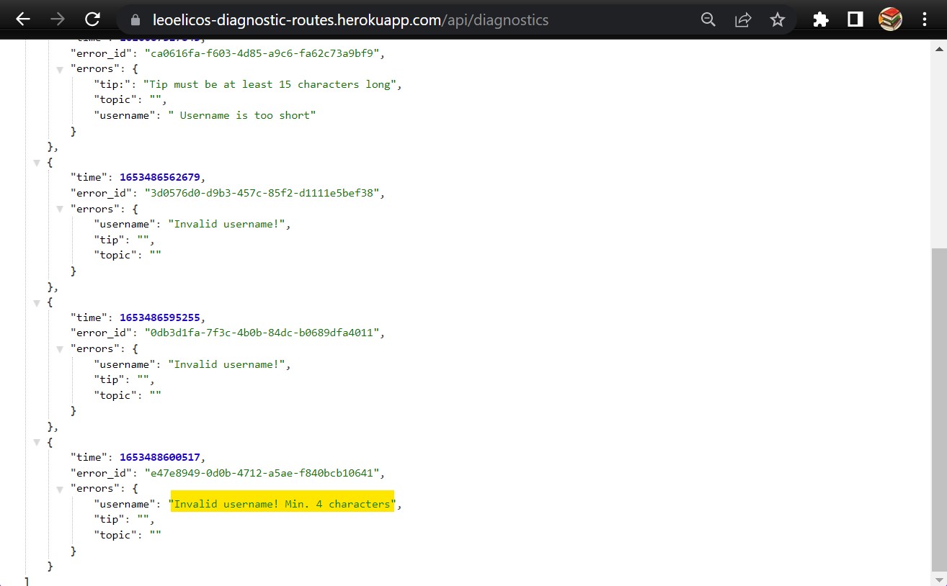This screenshot has width=947, height=586.
Task: Collapse errors under error_id e47e8949
Action: [60, 489]
